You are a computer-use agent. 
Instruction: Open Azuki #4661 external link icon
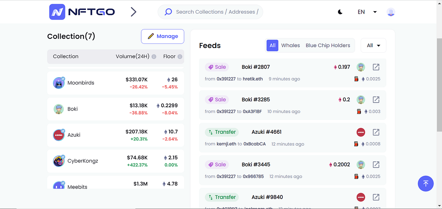[x=376, y=132]
